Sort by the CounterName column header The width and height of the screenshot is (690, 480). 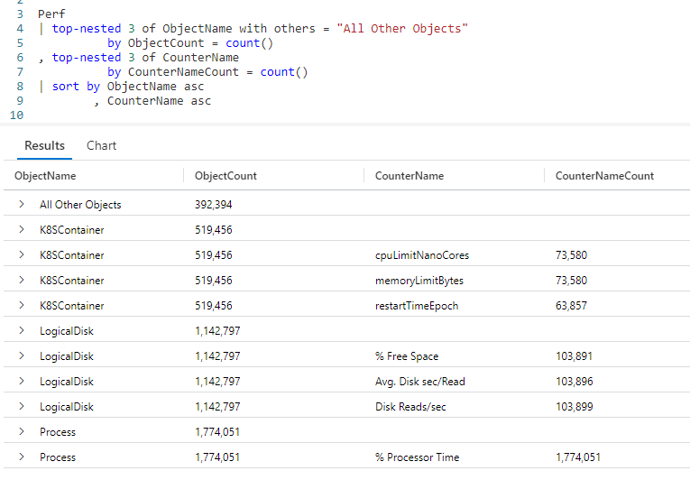coord(409,176)
